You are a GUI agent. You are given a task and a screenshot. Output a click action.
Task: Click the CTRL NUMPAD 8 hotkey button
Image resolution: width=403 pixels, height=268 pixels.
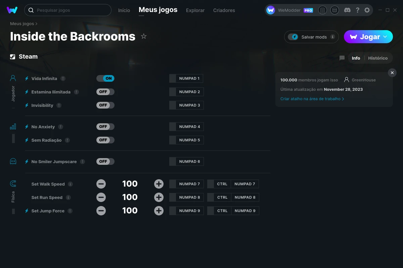tap(233, 197)
